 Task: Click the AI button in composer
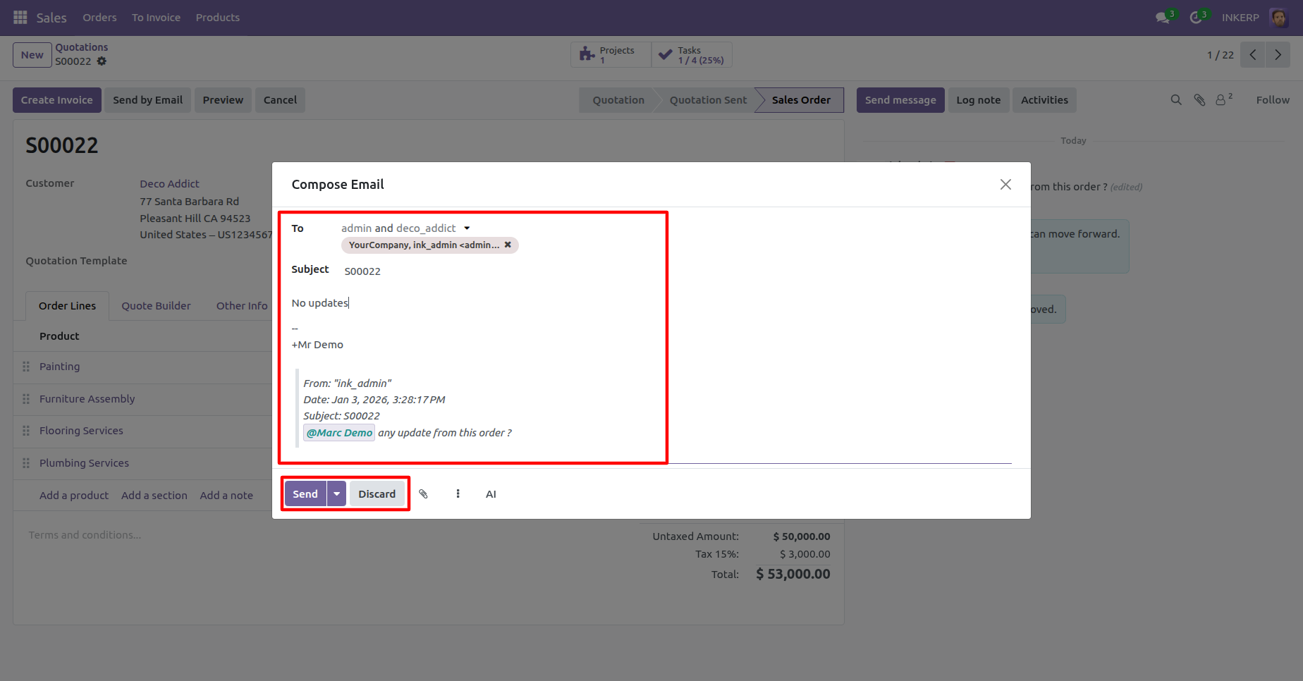point(491,494)
